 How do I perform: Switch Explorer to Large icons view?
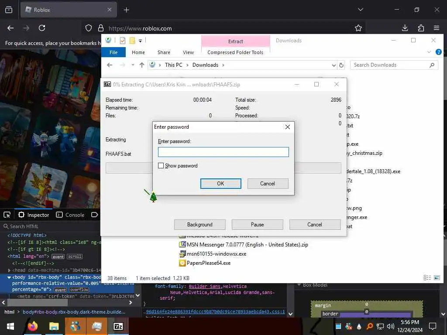point(437,278)
